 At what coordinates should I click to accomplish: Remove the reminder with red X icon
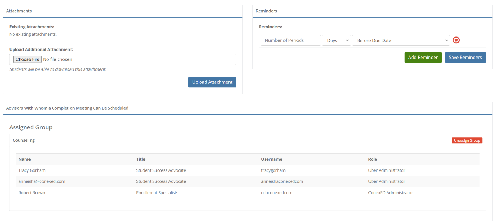coord(456,40)
